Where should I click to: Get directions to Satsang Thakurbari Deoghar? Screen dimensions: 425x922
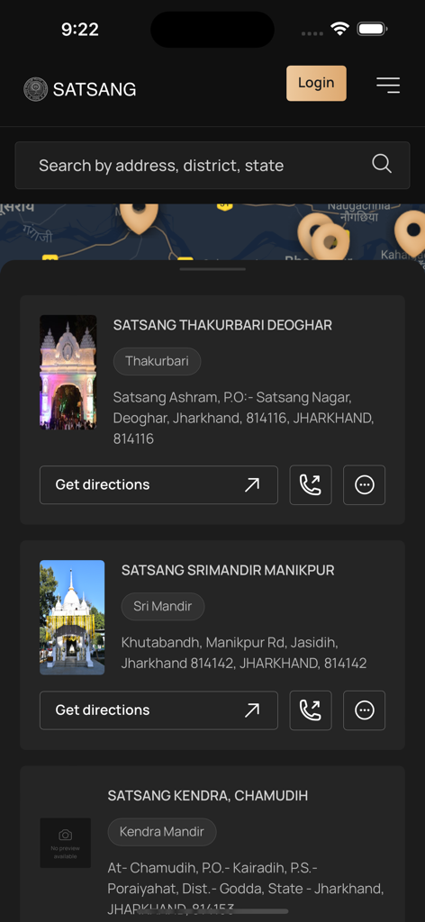[158, 485]
